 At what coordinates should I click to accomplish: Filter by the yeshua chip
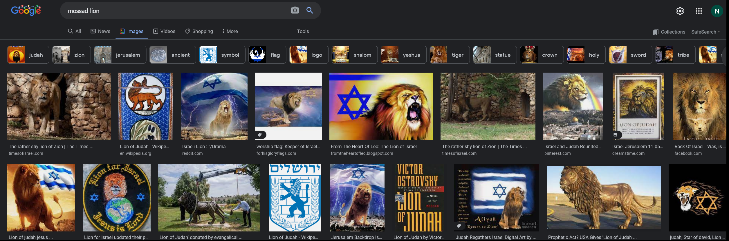404,55
